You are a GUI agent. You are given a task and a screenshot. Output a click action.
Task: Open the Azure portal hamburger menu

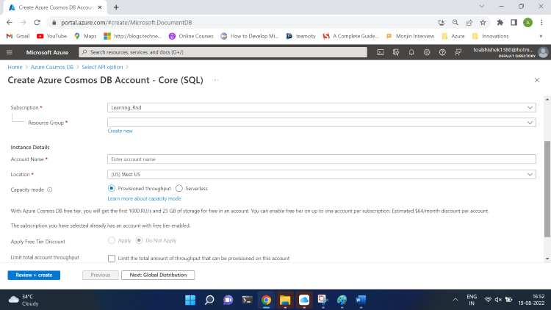tap(10, 52)
